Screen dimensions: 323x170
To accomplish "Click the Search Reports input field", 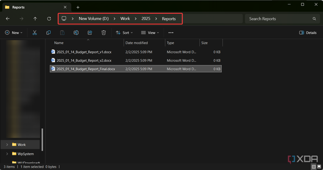I will [278, 19].
